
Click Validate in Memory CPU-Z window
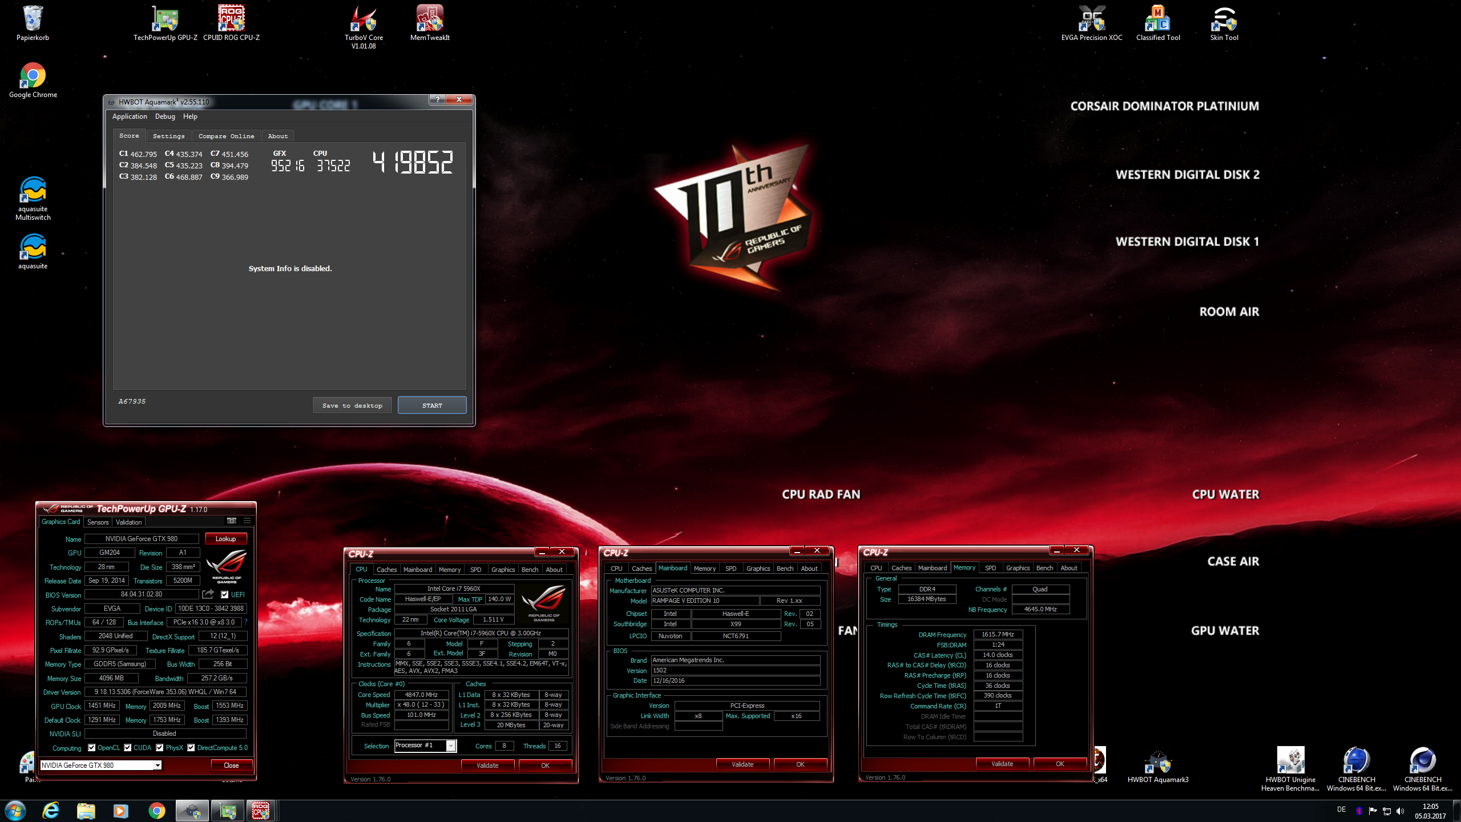click(x=1002, y=763)
